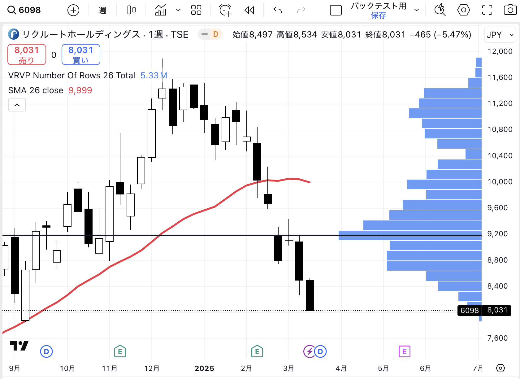Click the 12,000 price axis label
The image size is (520, 379).
(500, 51)
